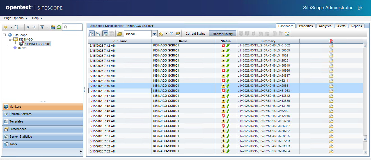This screenshot has width=371, height=160.
Task: Open the New item dropdown arrow
Action: (x=11, y=27)
